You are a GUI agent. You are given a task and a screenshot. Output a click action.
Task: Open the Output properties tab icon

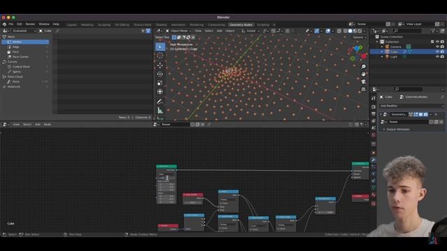(374, 114)
